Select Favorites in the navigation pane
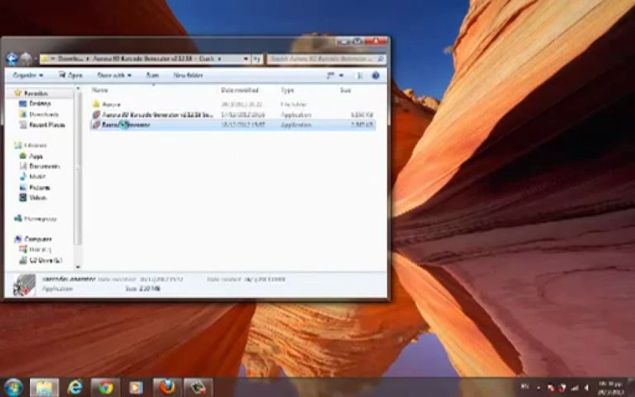Image resolution: width=635 pixels, height=397 pixels. click(x=36, y=93)
